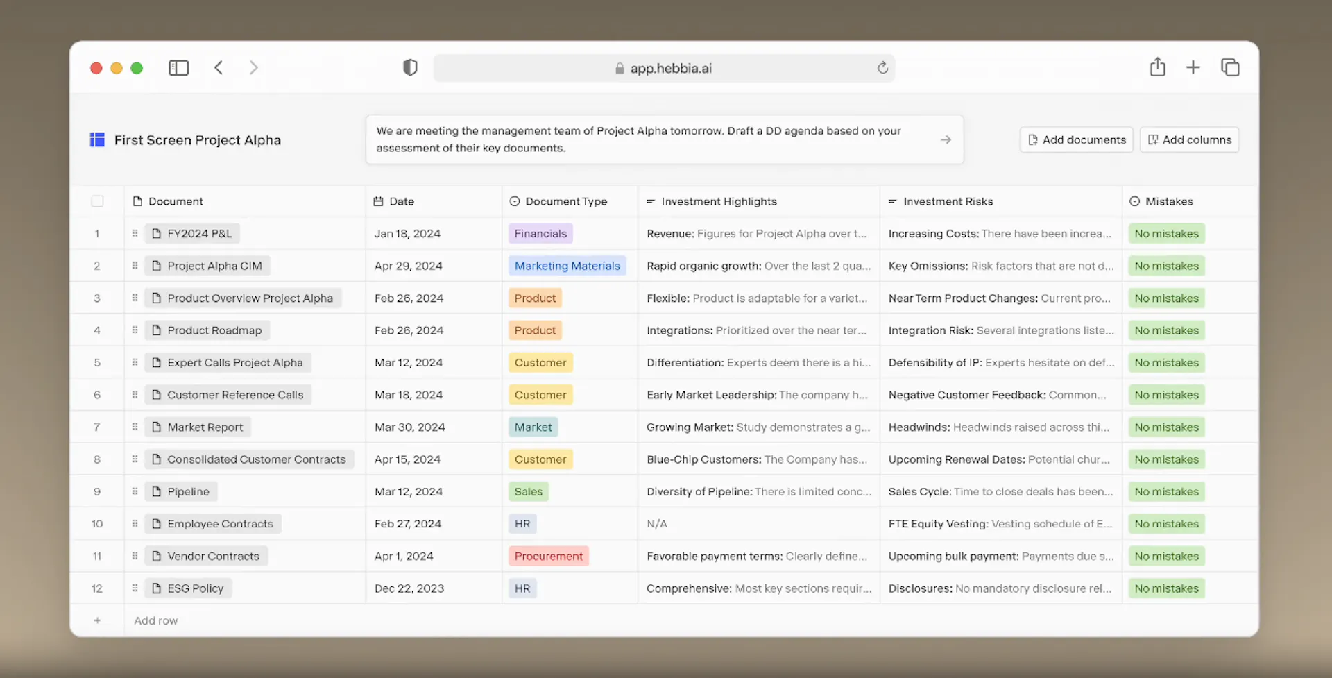1332x678 pixels.
Task: Click the drag handle on ESG Policy row
Action: tap(135, 588)
